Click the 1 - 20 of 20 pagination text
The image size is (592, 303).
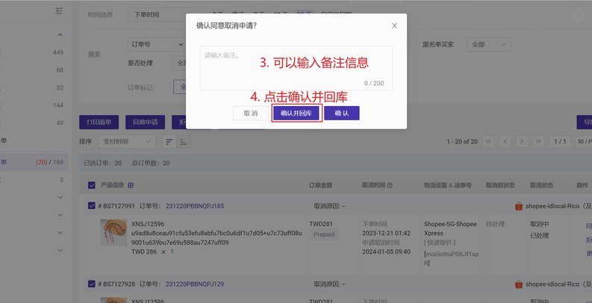(462, 142)
